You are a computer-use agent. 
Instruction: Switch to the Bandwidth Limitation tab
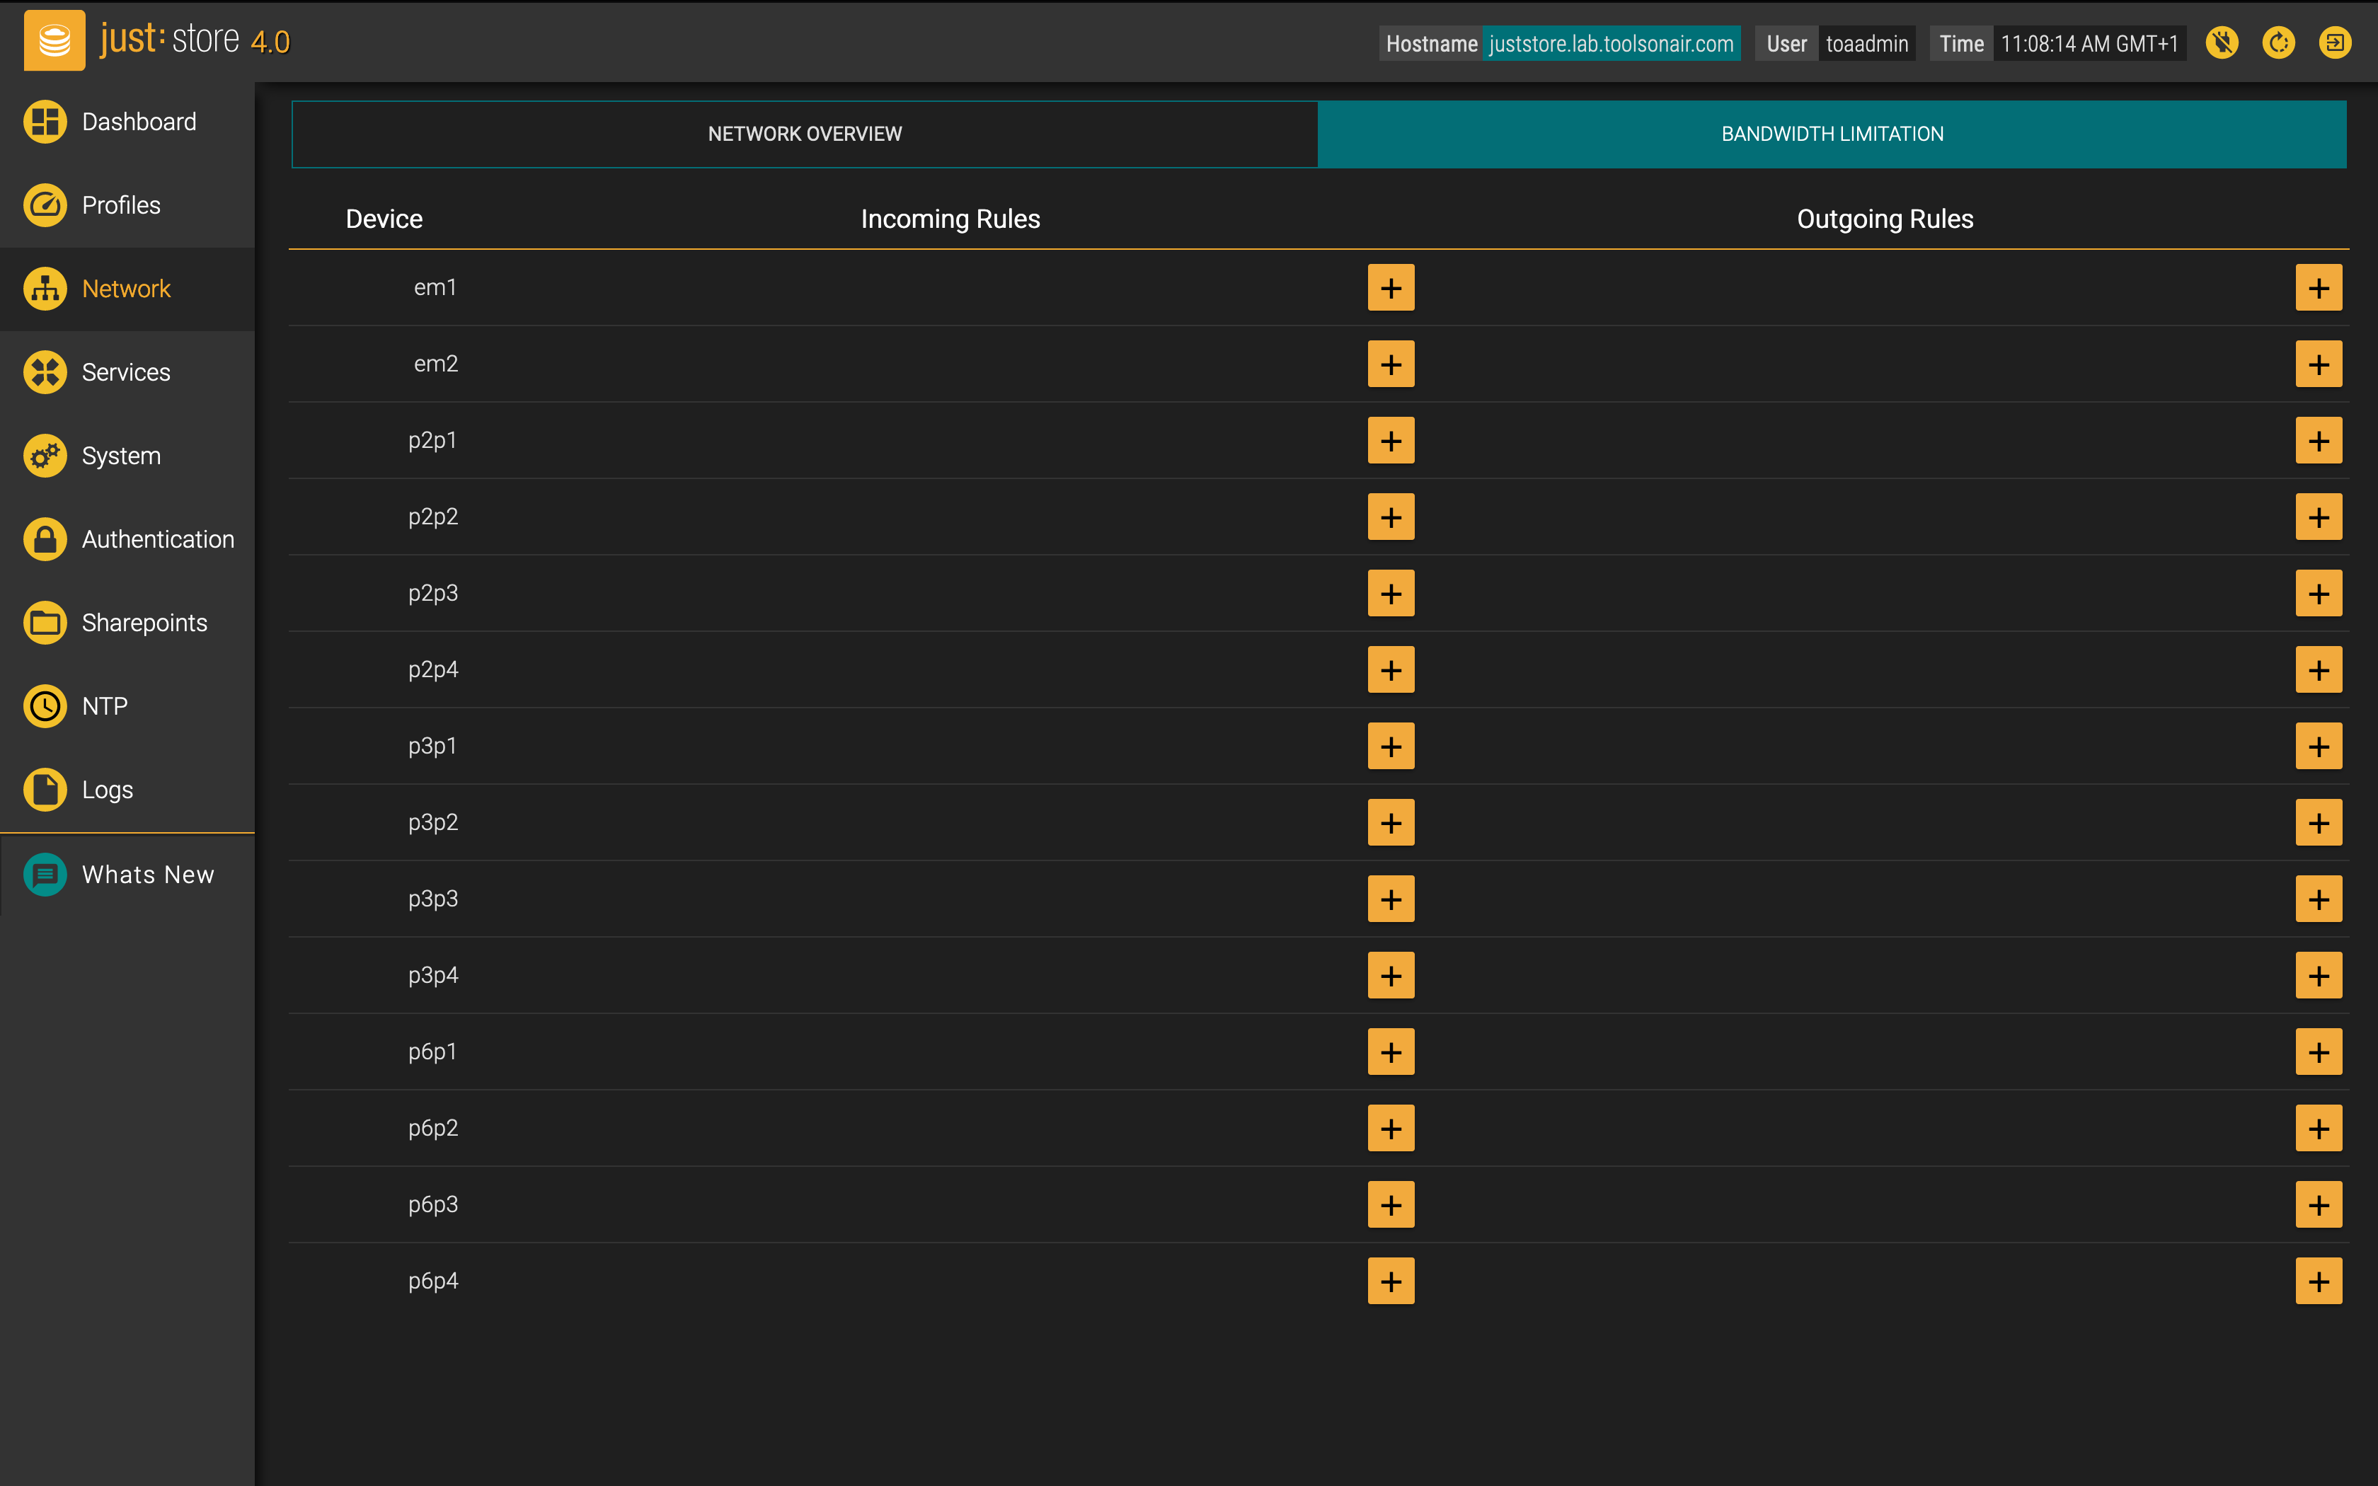point(1832,134)
